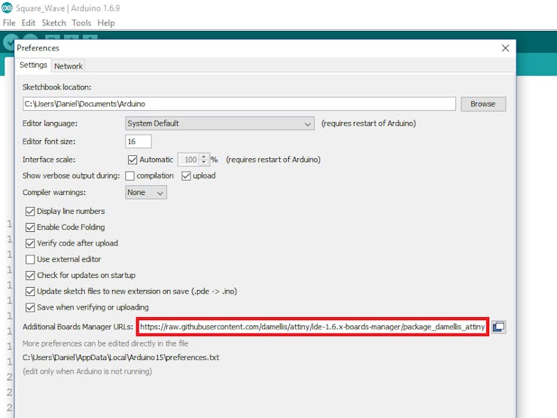Click Browse for sketchbook location
The image size is (557, 418).
pyautogui.click(x=483, y=104)
